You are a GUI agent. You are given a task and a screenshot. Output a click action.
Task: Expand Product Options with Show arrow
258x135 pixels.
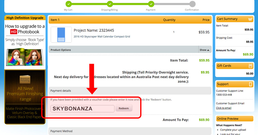click(x=204, y=50)
